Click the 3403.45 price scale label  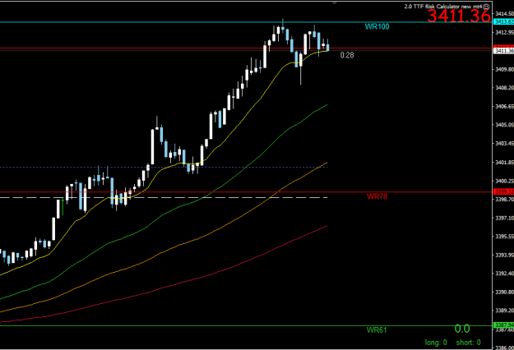coord(504,144)
